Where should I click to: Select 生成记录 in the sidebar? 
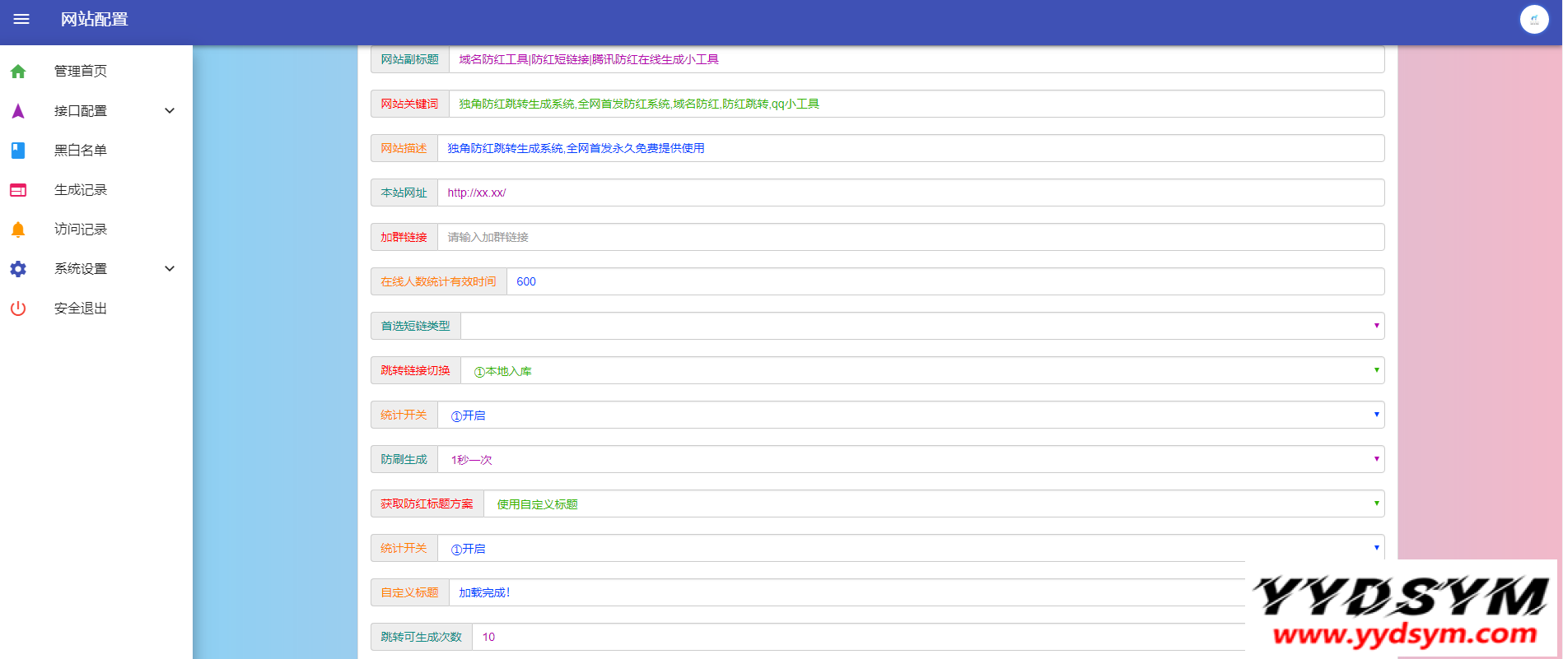[x=81, y=190]
